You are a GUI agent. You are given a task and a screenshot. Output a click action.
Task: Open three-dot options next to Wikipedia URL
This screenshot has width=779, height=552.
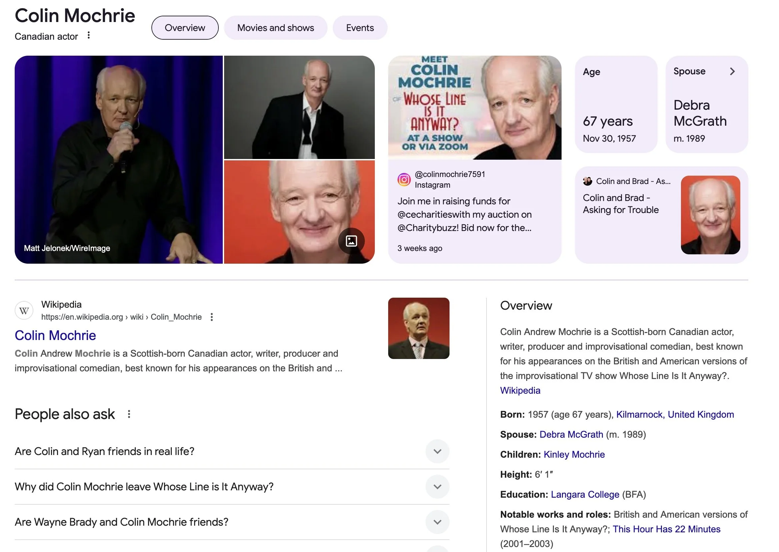pyautogui.click(x=211, y=317)
